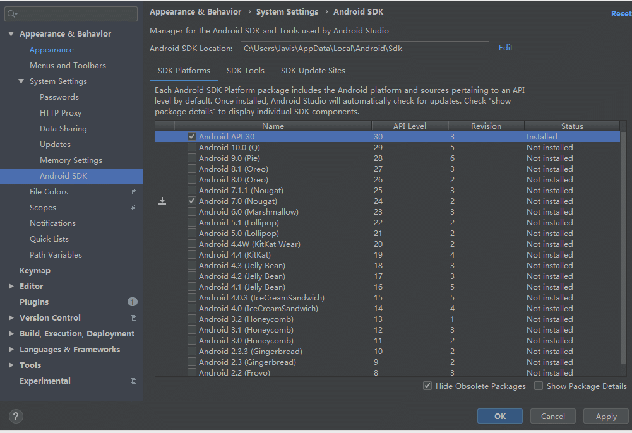The image size is (632, 433).
Task: Click the OK button
Action: coord(500,416)
